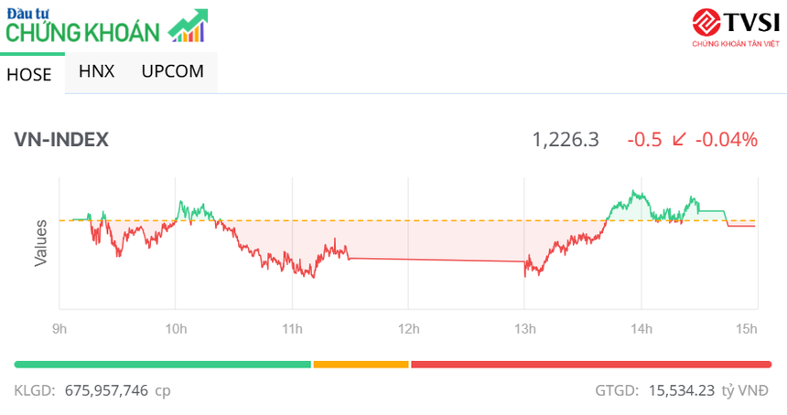Image resolution: width=787 pixels, height=415 pixels.
Task: Click the red decliners bar segment
Action: point(590,365)
